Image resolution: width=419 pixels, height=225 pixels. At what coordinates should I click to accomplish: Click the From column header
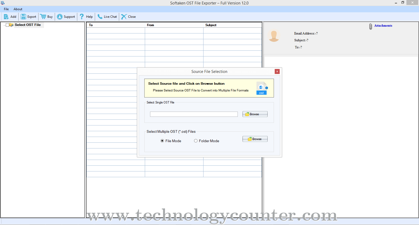point(174,25)
